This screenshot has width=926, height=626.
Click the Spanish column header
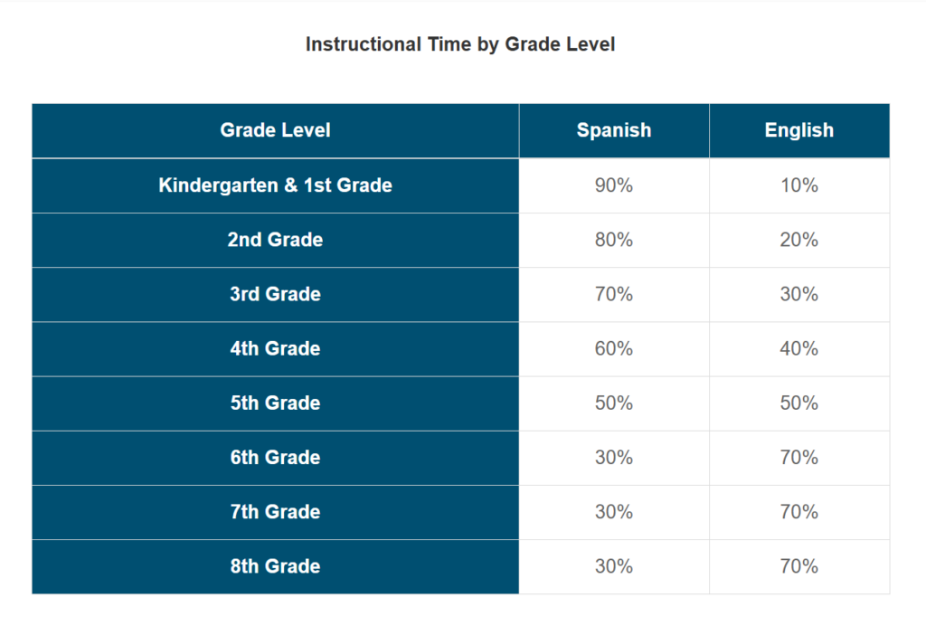point(614,130)
